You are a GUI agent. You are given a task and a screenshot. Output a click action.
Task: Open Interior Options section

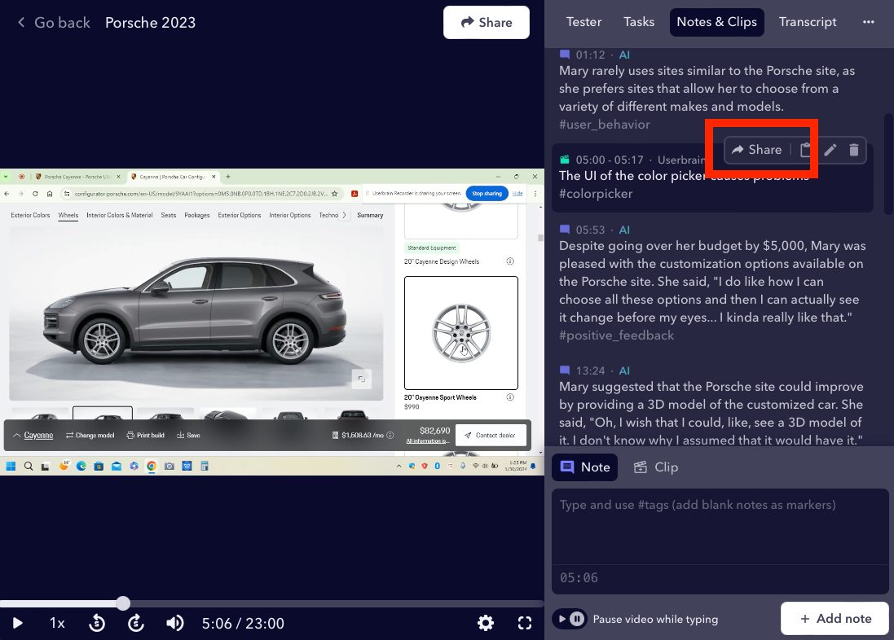(289, 216)
